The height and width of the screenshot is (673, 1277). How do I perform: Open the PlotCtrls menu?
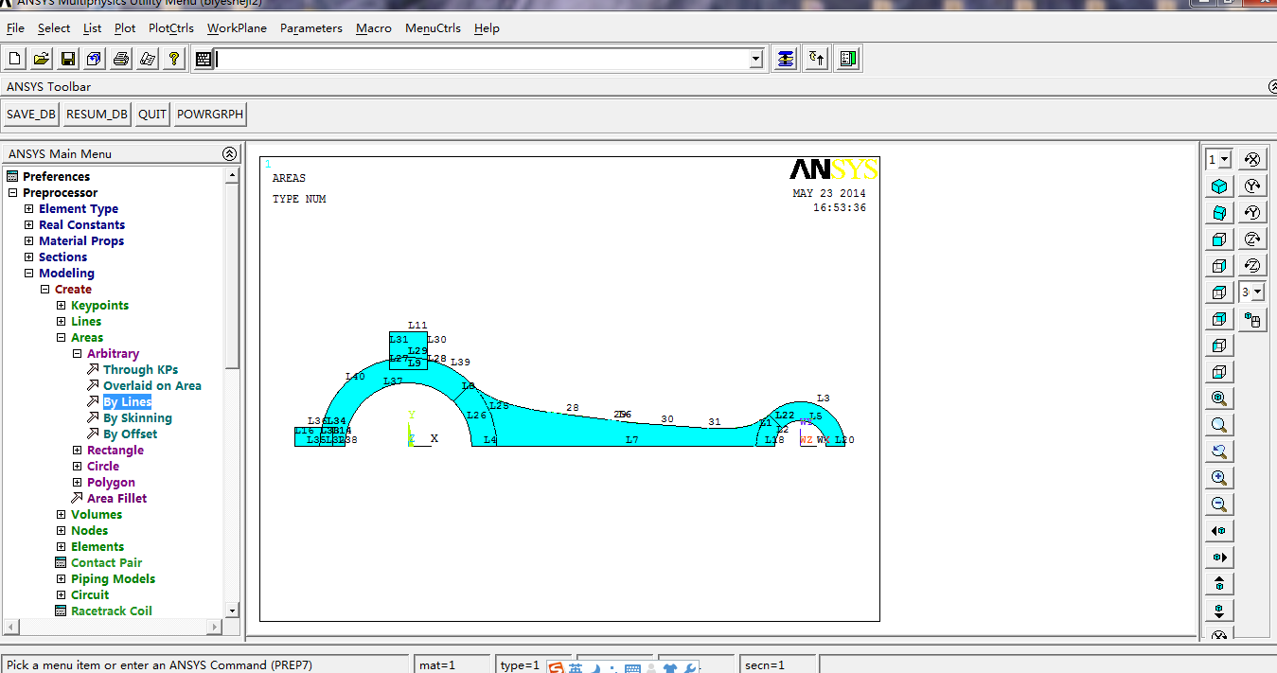click(171, 28)
